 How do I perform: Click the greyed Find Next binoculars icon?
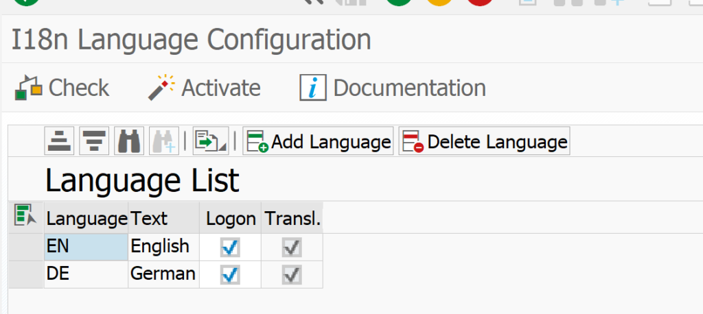[x=164, y=141]
